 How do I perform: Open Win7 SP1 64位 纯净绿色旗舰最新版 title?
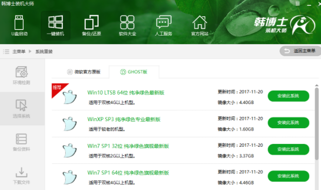128,172
